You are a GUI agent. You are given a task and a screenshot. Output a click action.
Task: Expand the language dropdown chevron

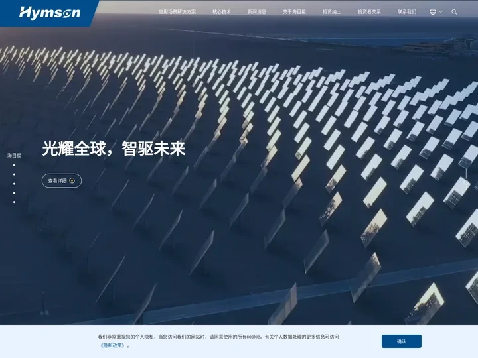click(x=441, y=11)
